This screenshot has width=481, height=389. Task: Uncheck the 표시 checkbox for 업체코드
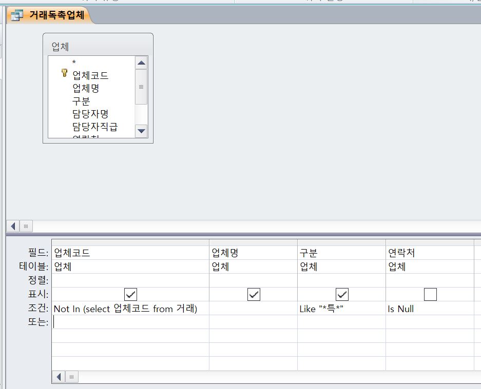coord(130,294)
